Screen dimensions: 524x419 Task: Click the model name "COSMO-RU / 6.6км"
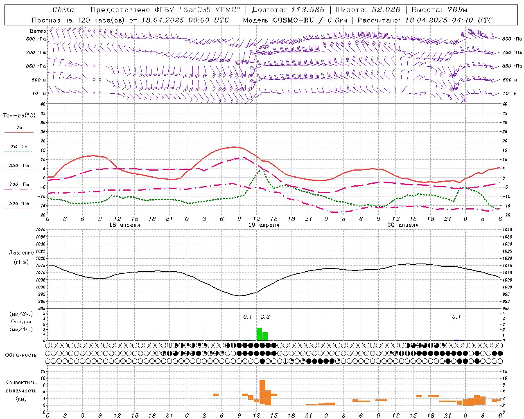[310, 20]
